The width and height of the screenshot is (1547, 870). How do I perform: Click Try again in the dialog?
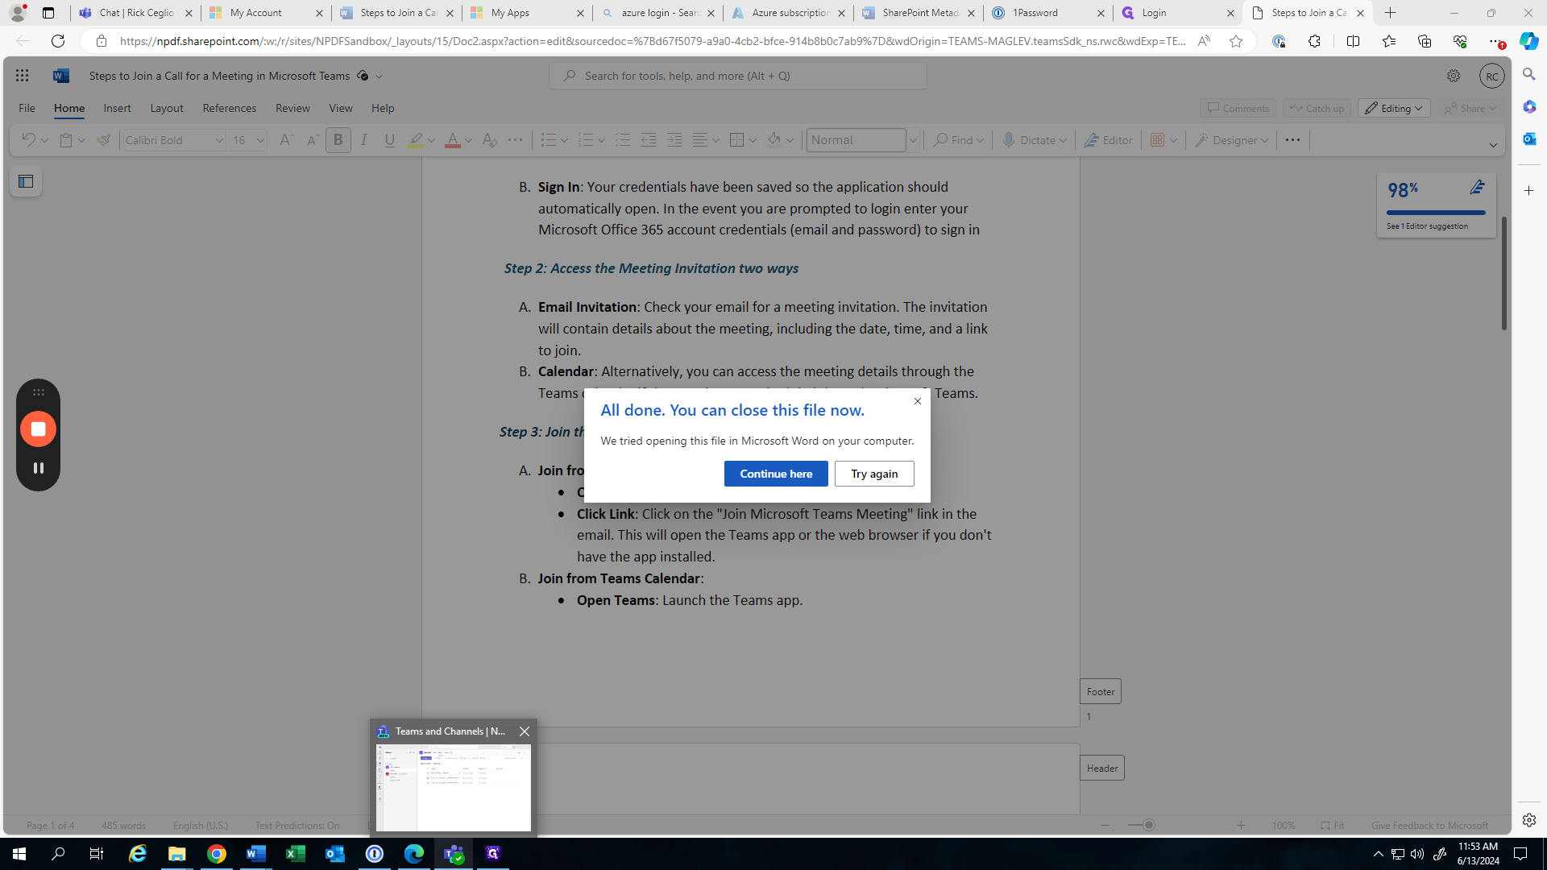tap(874, 474)
